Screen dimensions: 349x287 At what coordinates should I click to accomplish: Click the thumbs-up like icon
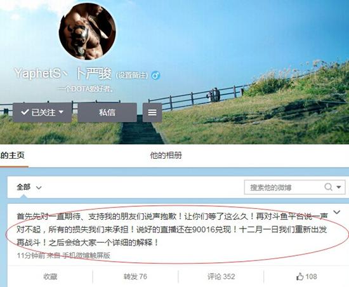coord(300,277)
